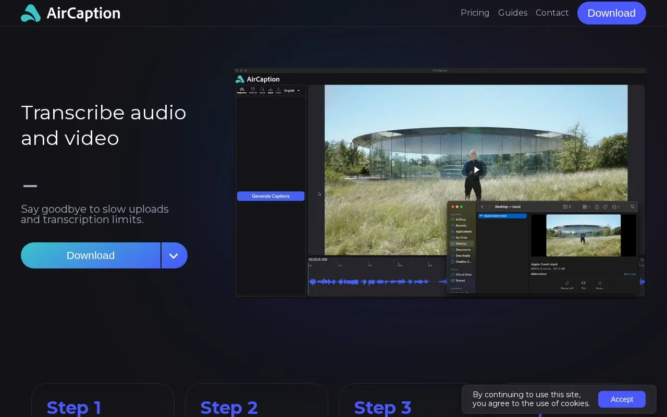Click the Import icon in the AirCaption toolbar
Image resolution: width=667 pixels, height=417 pixels.
(x=270, y=90)
